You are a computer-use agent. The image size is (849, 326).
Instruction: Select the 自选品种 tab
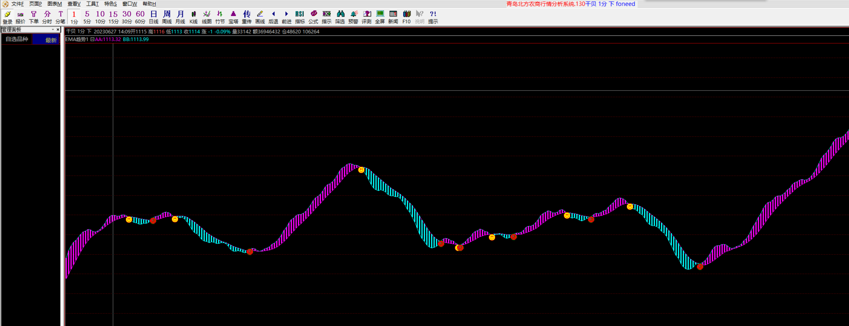tap(17, 39)
